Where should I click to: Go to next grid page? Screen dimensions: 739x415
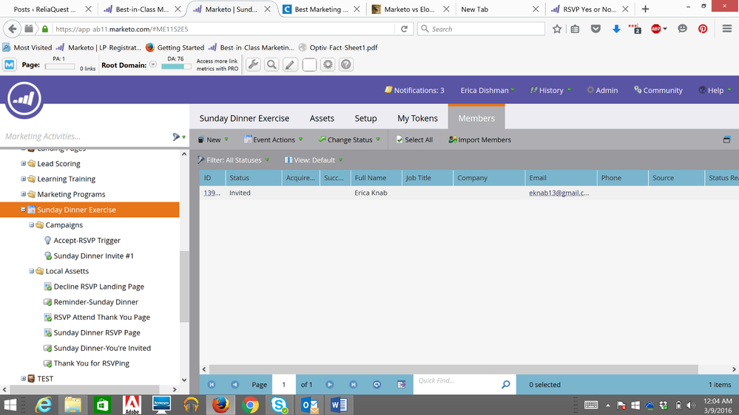pyautogui.click(x=329, y=385)
